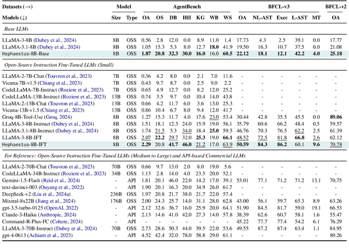The height and width of the screenshot is (250, 349).
Task: Click the 'Exec' column header
Action: 282,17
